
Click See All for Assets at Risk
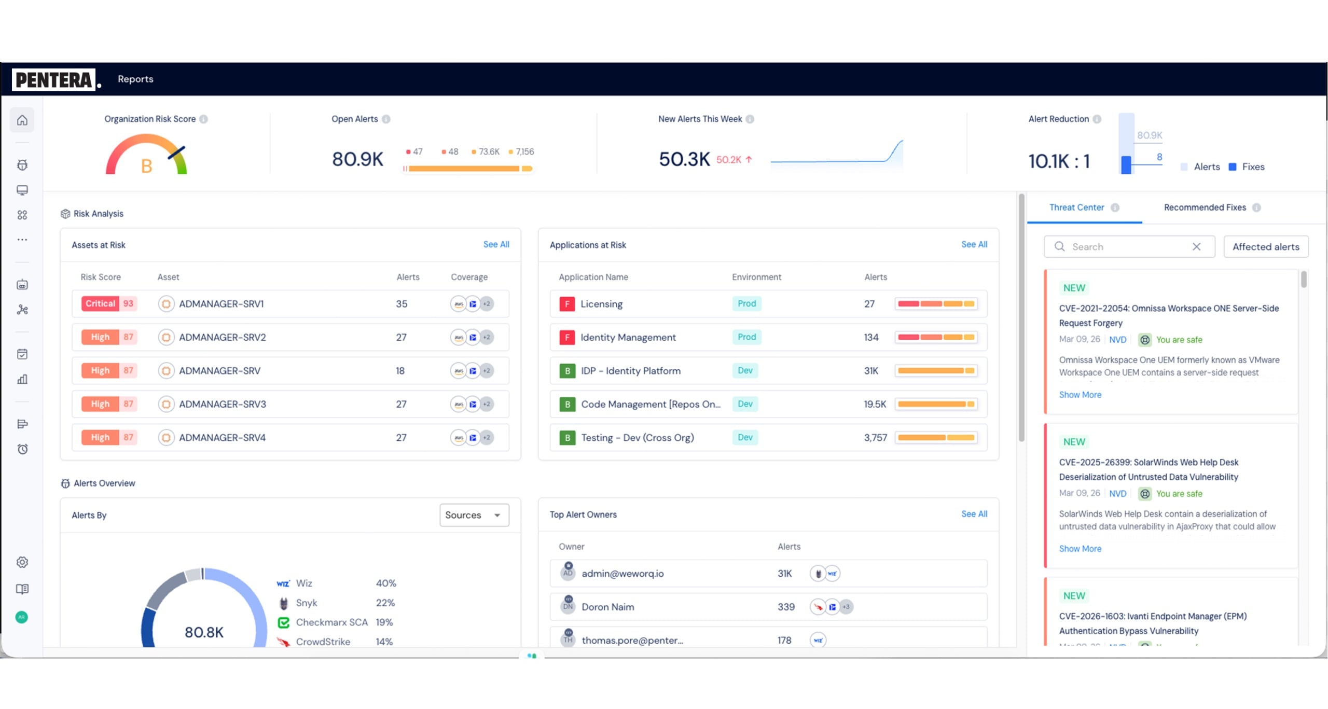[x=496, y=244]
